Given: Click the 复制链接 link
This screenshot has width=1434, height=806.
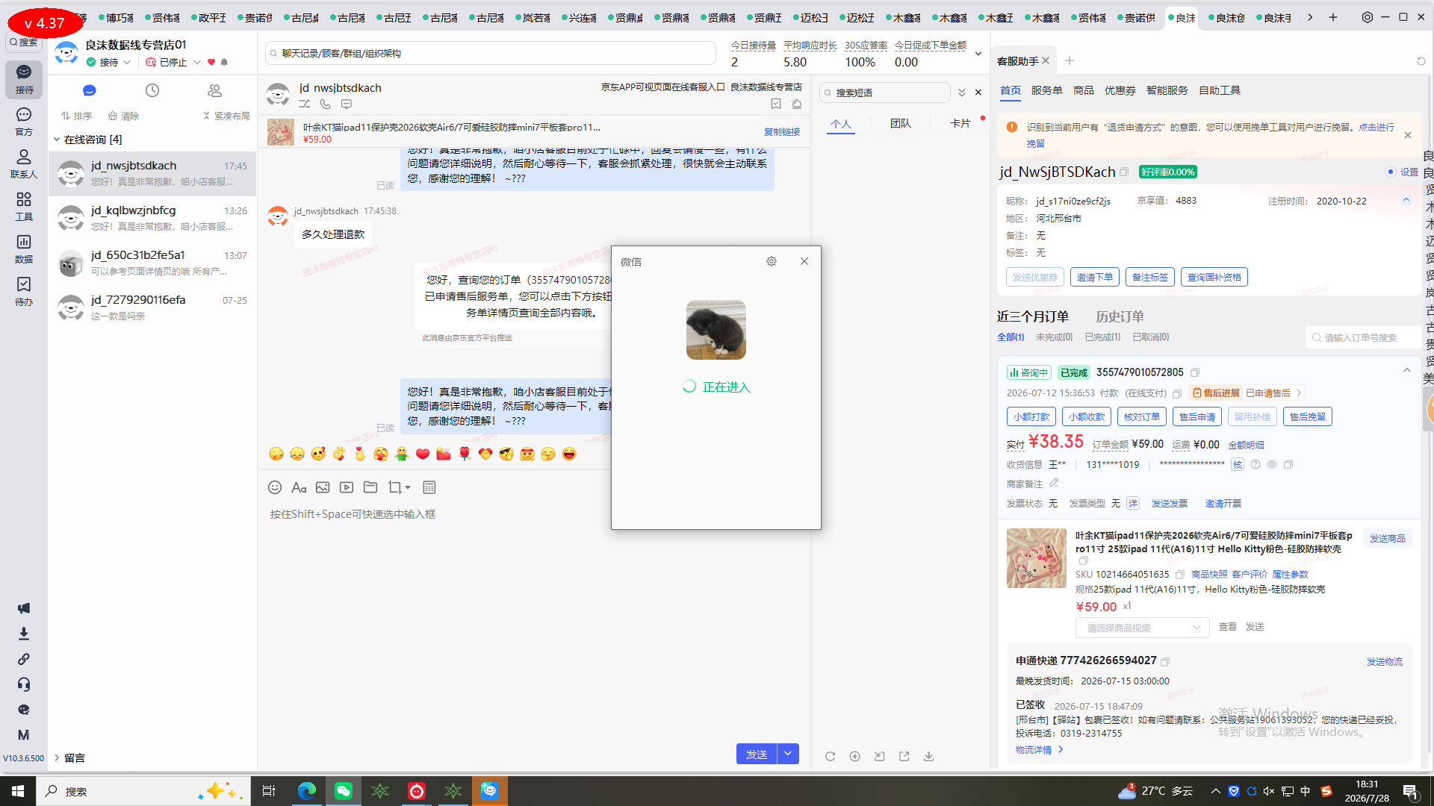Looking at the screenshot, I should click(x=782, y=131).
